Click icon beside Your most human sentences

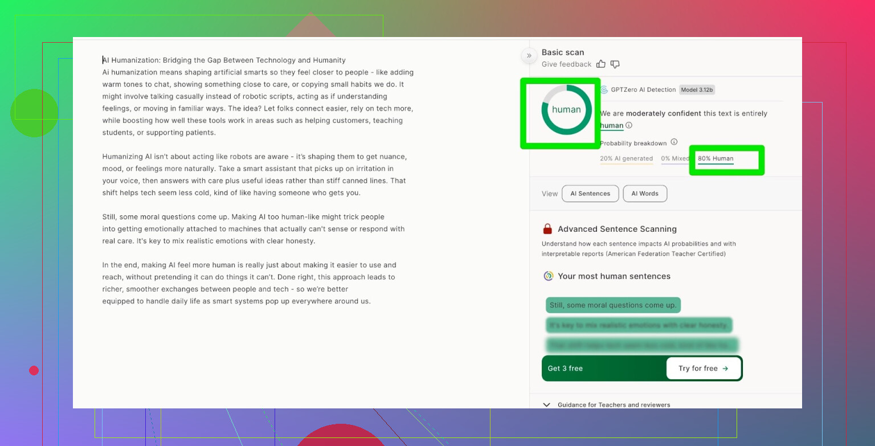coord(548,276)
